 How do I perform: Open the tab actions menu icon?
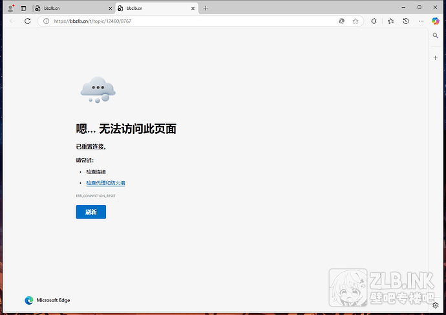coord(23,8)
